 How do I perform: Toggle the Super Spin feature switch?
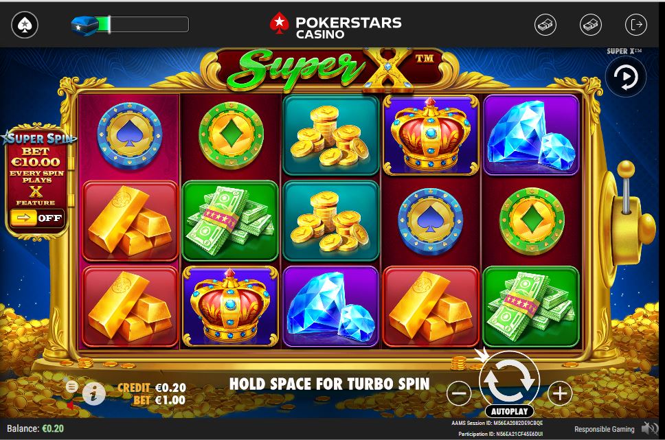(37, 218)
